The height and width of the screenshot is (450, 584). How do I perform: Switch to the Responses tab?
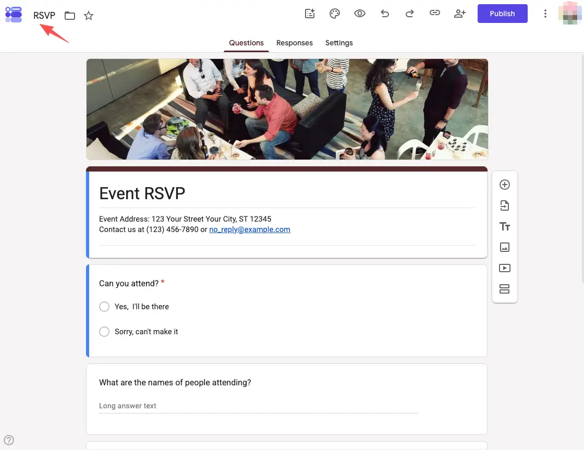(x=295, y=43)
